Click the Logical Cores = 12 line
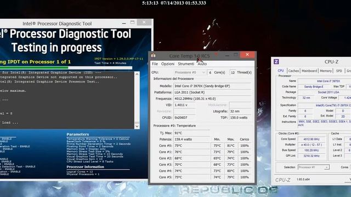Viewport: 351px width, 197px height. (80, 171)
